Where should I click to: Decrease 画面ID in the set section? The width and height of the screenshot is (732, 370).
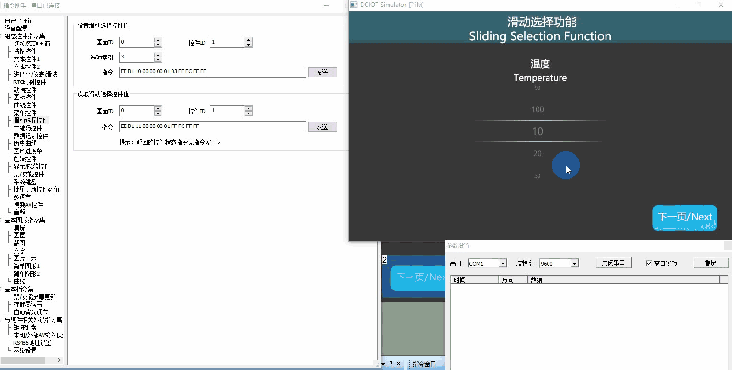click(158, 45)
